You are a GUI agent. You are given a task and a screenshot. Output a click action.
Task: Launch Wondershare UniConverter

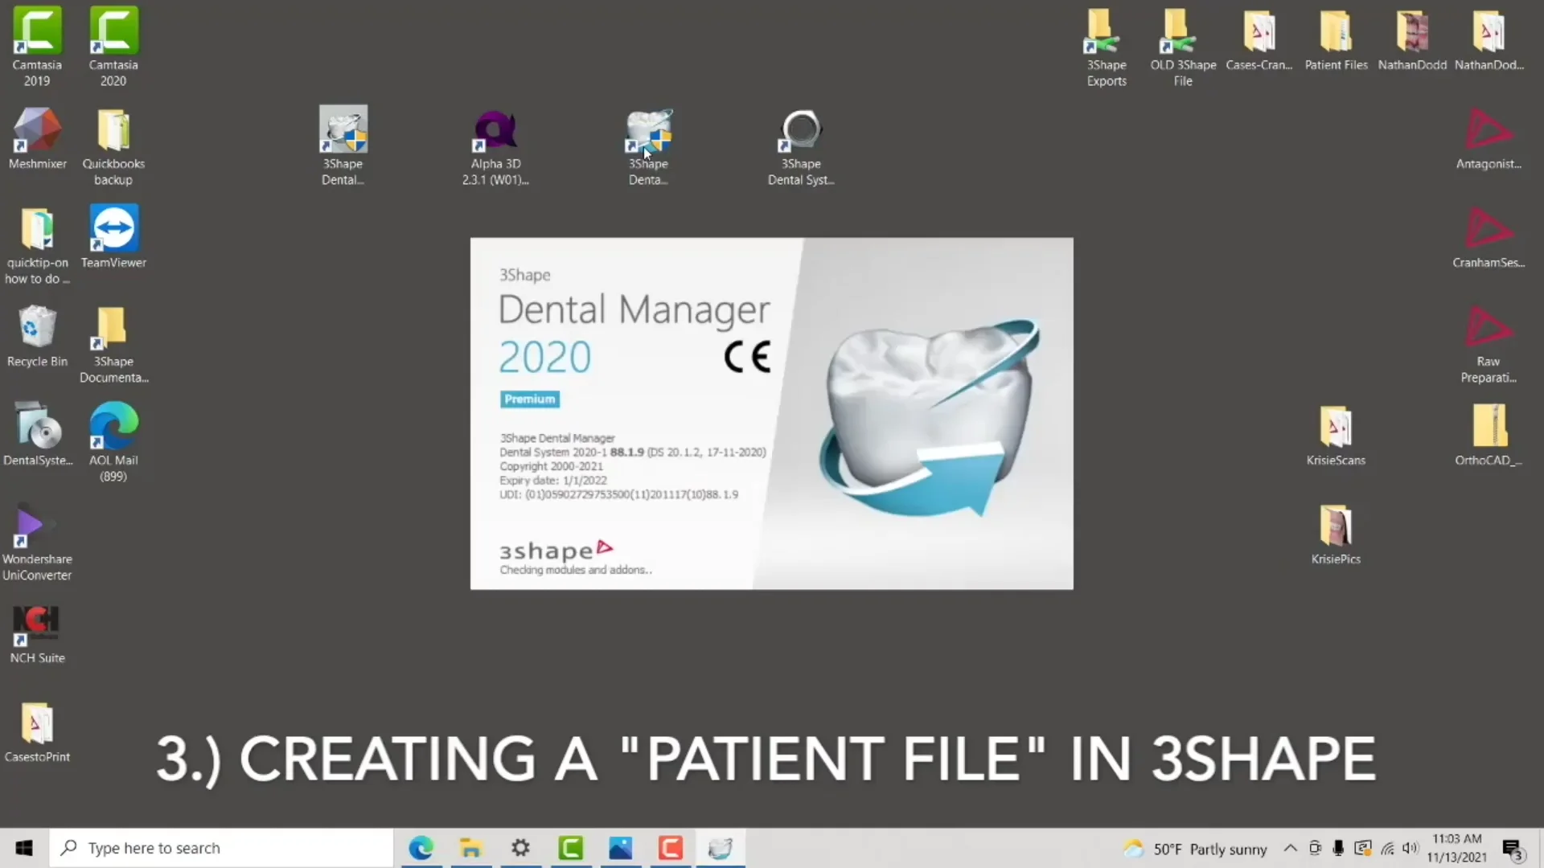[x=37, y=542]
